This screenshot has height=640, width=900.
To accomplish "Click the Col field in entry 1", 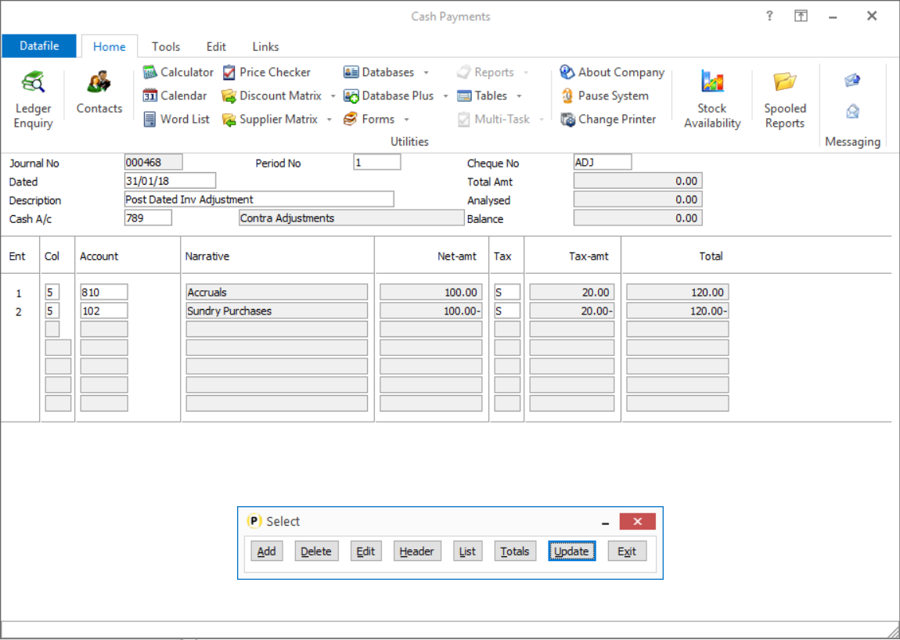I will tap(52, 292).
